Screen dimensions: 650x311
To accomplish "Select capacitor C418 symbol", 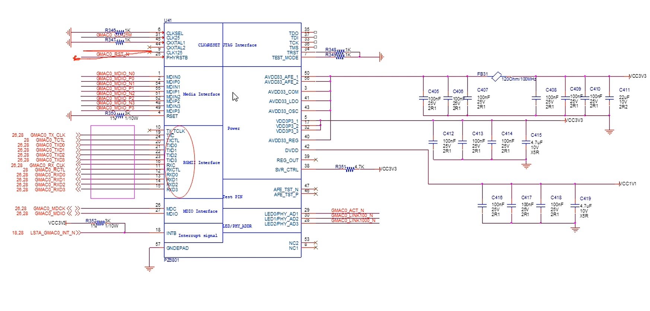I will tap(541, 205).
